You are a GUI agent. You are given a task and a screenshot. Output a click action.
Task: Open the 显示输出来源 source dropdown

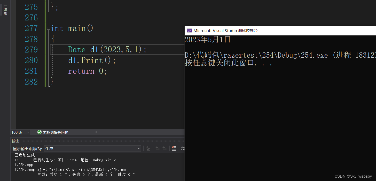(x=138, y=148)
